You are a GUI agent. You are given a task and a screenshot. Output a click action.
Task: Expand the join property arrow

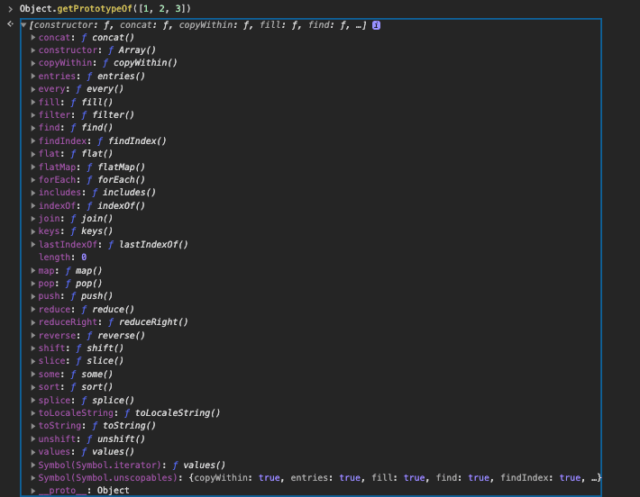(33, 219)
